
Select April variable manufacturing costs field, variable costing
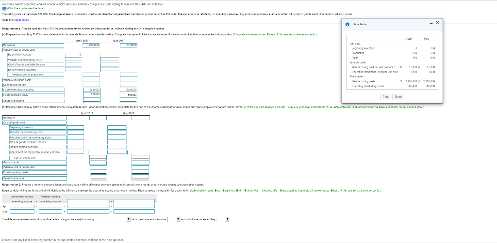click(x=74, y=60)
